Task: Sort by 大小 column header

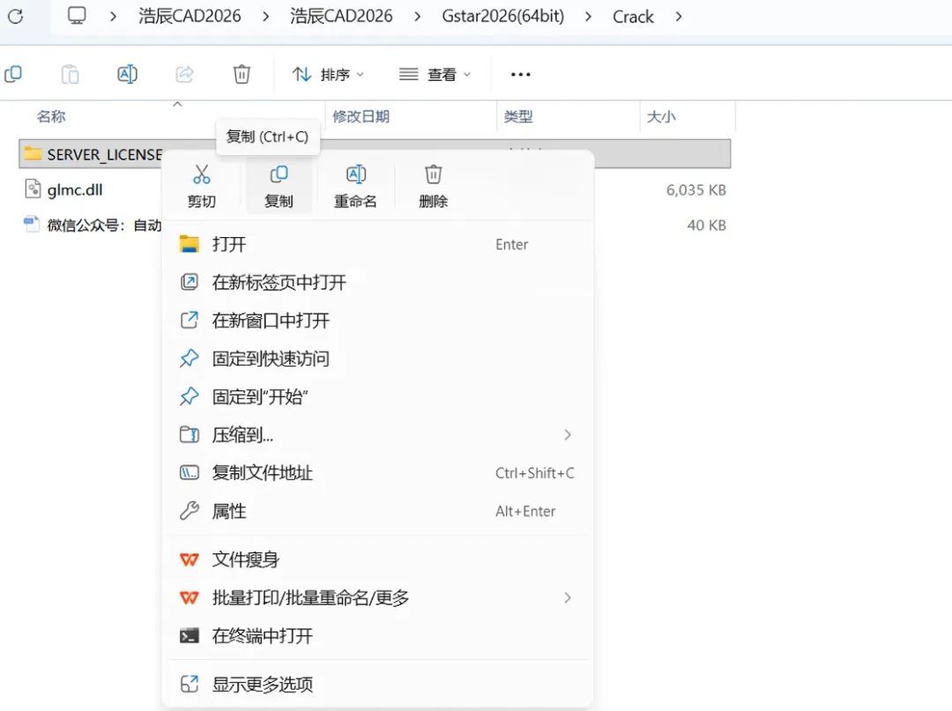Action: click(x=661, y=116)
